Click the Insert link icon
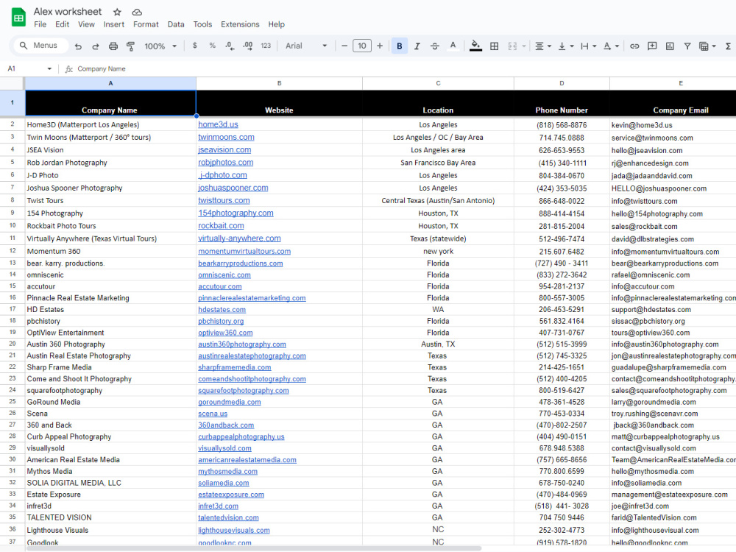The width and height of the screenshot is (736, 552). click(634, 46)
